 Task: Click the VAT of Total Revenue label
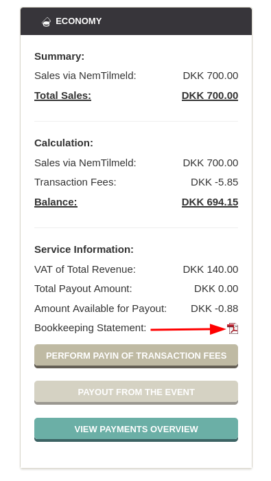(85, 269)
